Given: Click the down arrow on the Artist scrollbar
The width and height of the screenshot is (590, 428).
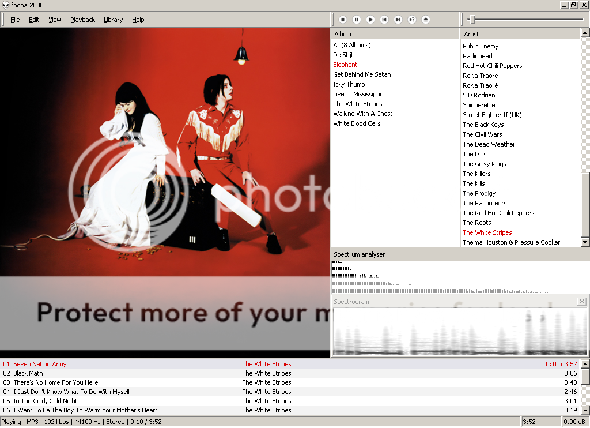Looking at the screenshot, I should (x=585, y=242).
